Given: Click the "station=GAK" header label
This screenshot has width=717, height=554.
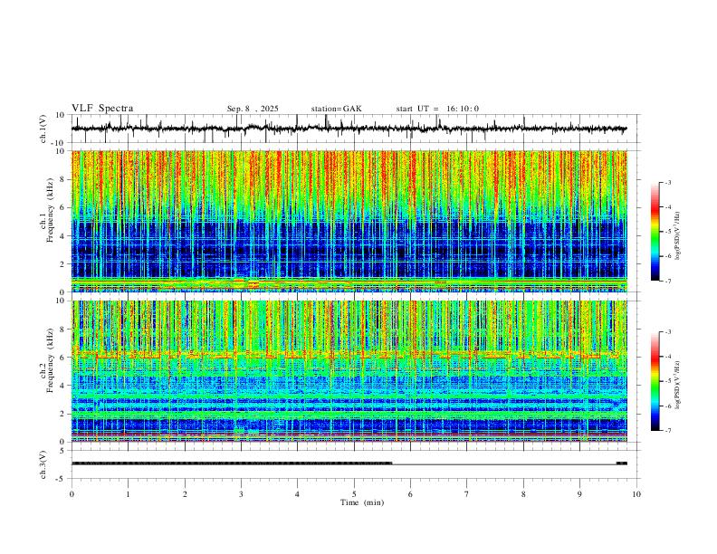Looking at the screenshot, I should click(336, 109).
